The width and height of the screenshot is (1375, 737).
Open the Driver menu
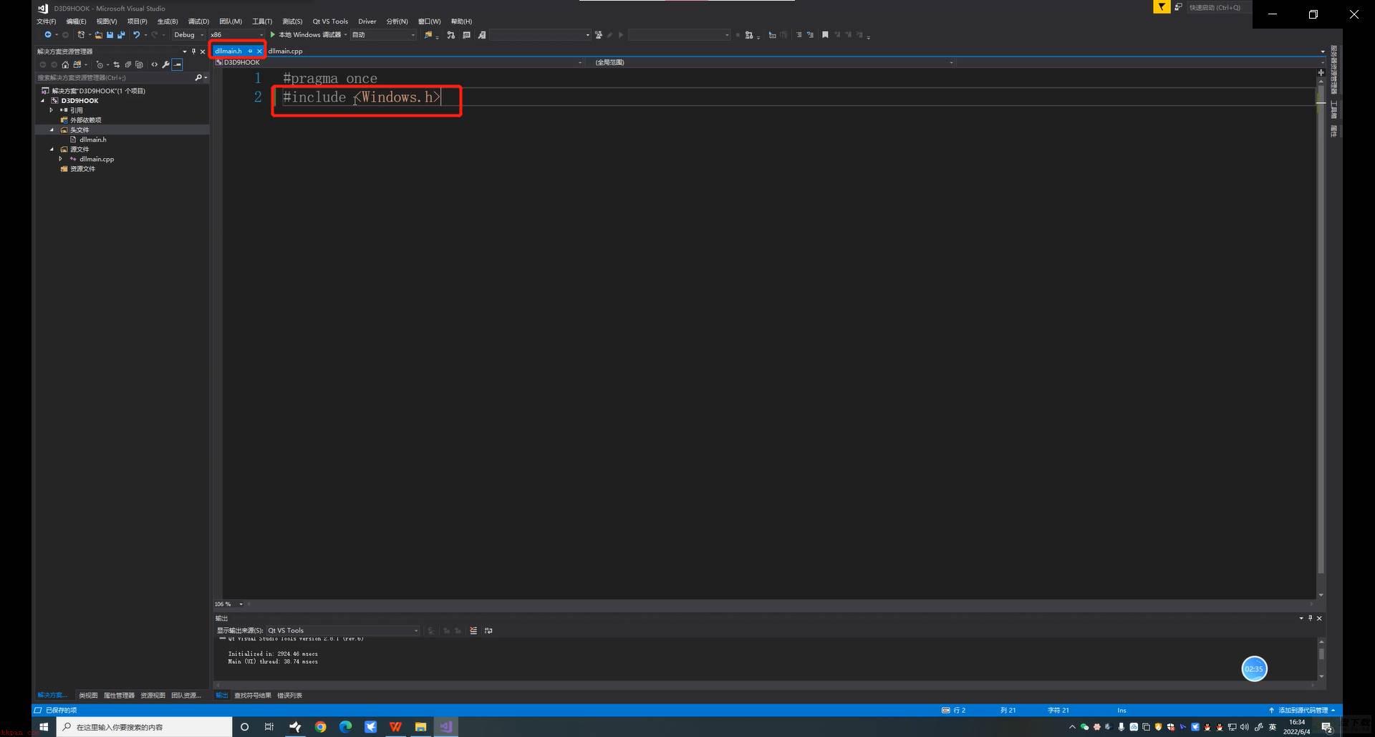pos(367,21)
